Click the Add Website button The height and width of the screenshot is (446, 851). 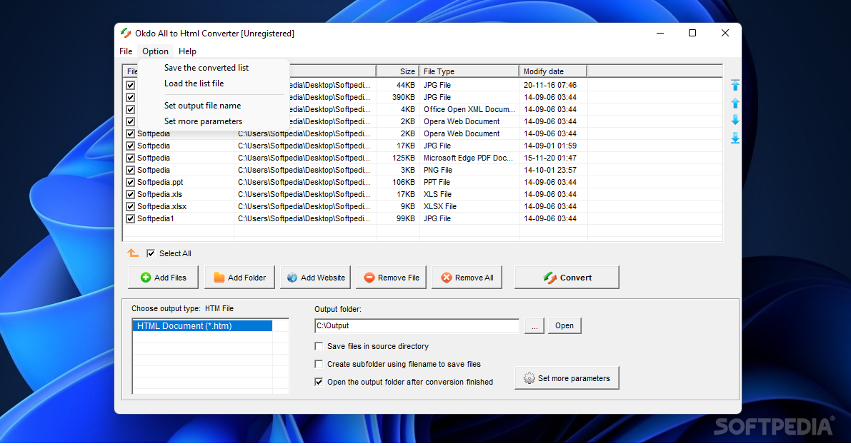click(316, 278)
